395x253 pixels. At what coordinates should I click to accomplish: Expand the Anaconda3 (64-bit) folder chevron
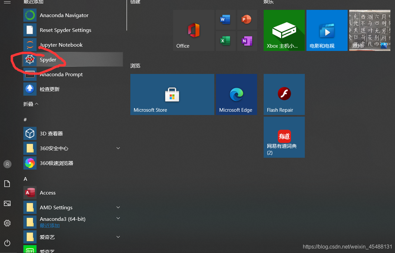click(x=118, y=218)
